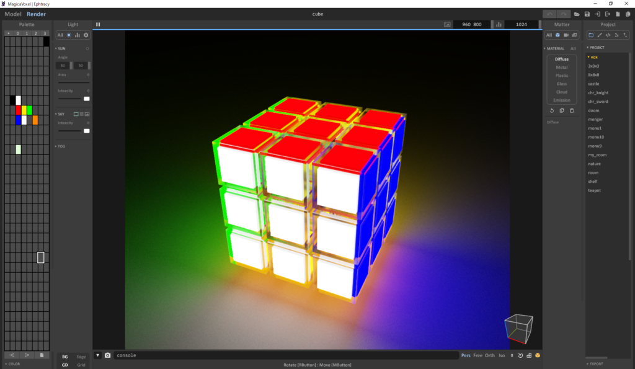Switch to the Model tab
Screen dimensions: 635x369
12,14
